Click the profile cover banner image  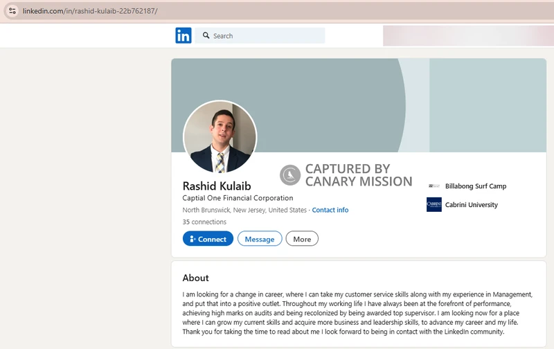point(359,105)
